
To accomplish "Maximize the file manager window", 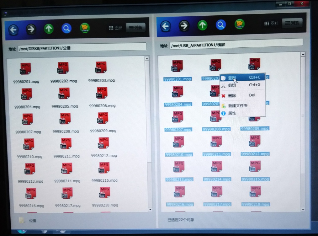I will (289, 4).
